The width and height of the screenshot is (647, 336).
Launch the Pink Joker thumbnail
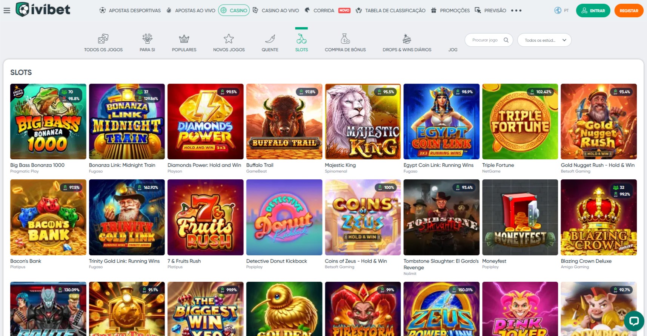pyautogui.click(x=520, y=309)
